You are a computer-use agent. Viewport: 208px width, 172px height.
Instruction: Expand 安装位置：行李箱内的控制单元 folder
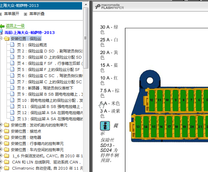pyautogui.click(x=1, y=143)
